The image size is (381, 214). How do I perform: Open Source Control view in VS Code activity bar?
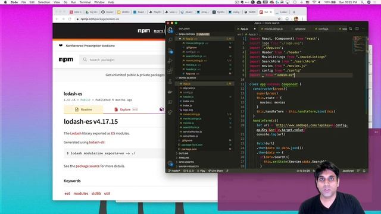[x=170, y=51]
